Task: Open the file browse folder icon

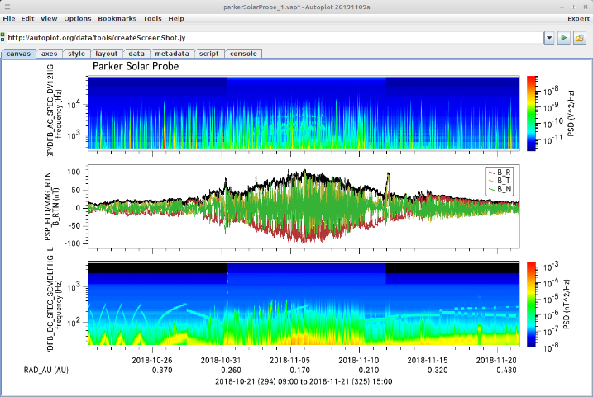Action: click(580, 38)
